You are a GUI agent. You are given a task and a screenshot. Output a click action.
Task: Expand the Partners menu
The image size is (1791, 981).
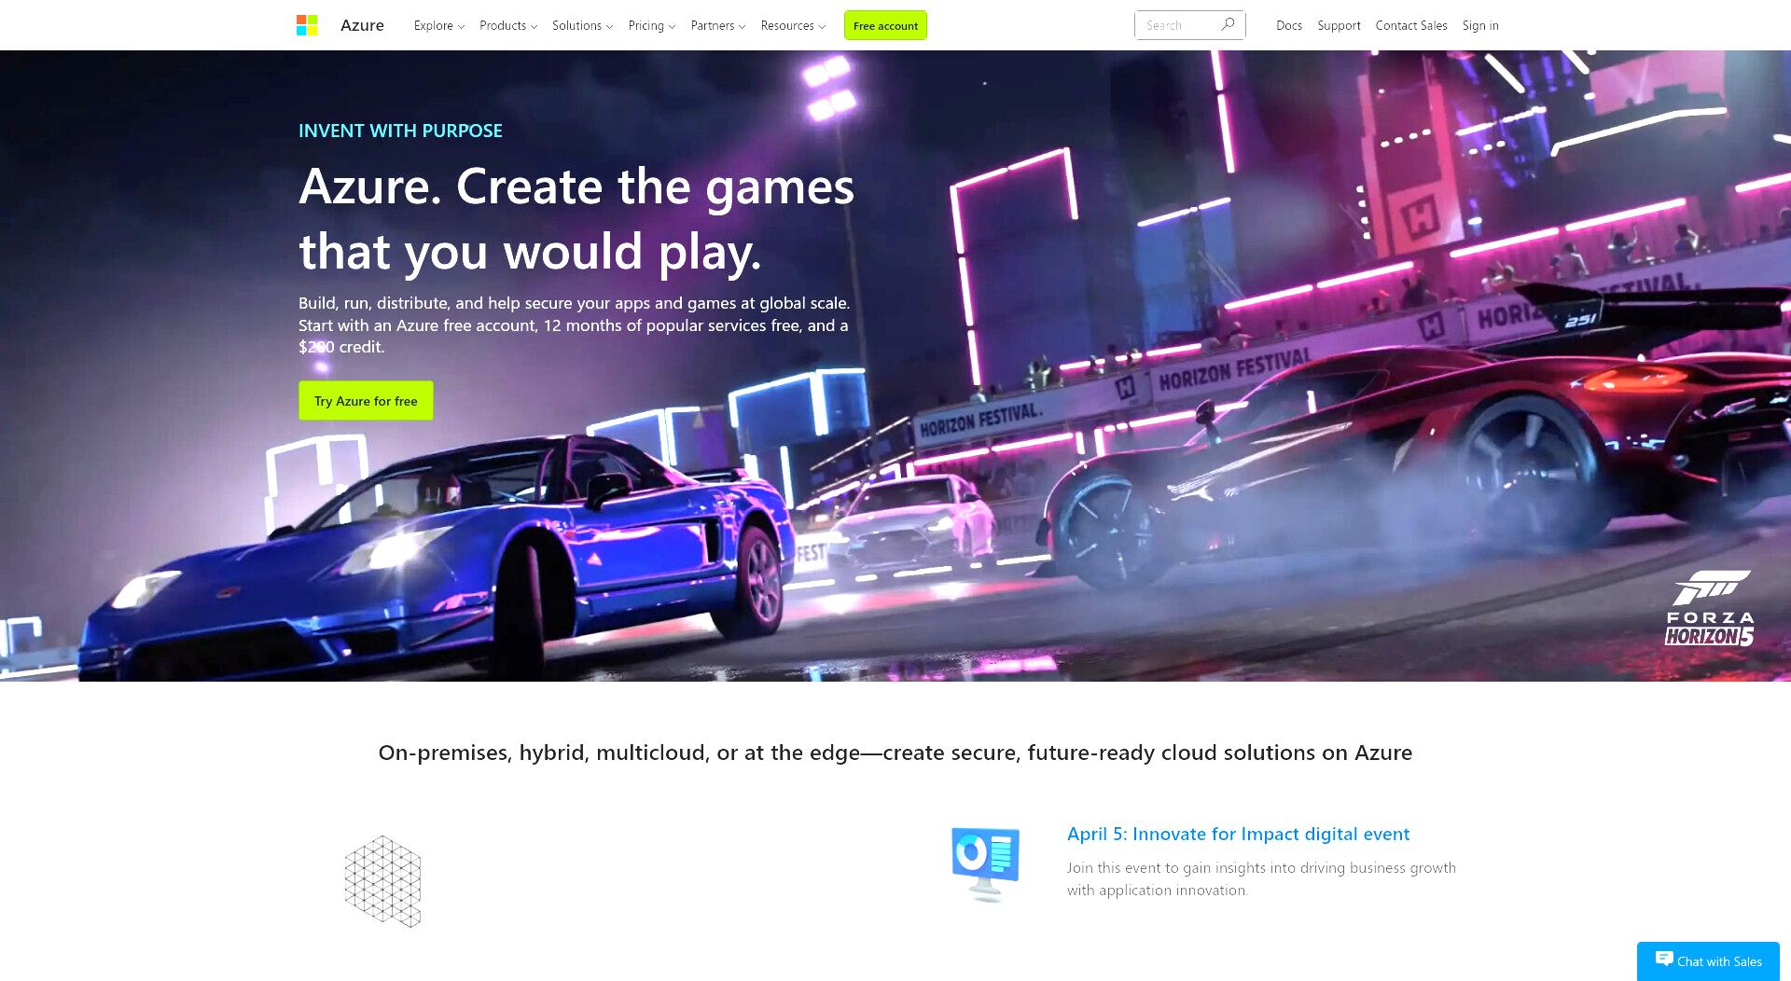[717, 25]
